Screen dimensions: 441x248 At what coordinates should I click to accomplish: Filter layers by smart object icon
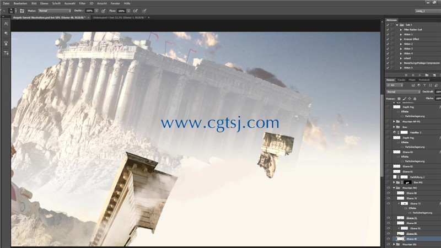[436, 85]
